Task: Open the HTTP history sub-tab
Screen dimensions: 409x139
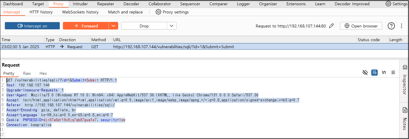Action: click(x=41, y=12)
